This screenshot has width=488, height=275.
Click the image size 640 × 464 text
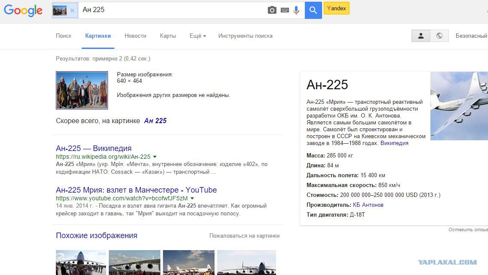click(x=129, y=81)
